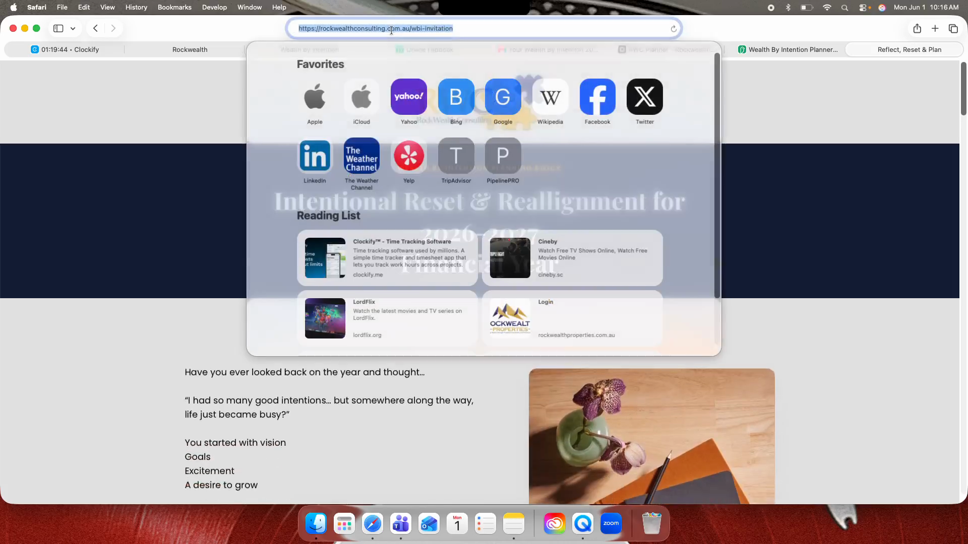Click the Bluetooth status icon
The image size is (968, 544).
(788, 8)
